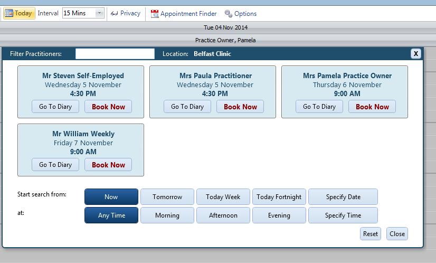The width and height of the screenshot is (436, 263).
Task: Click Thursday 6 November date text
Action: click(347, 84)
